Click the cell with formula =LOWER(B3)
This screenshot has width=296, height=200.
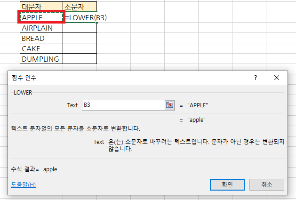[80, 17]
